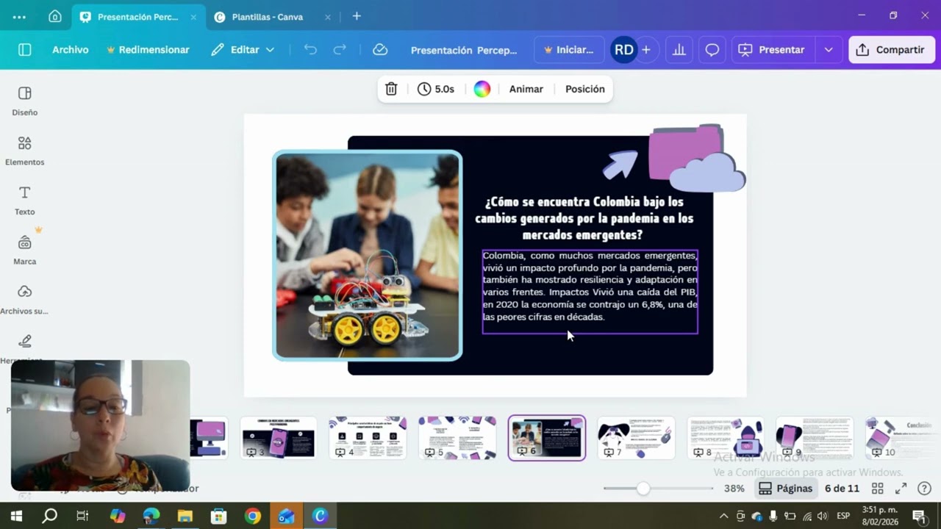
Task: Show hidden system tray icons
Action: coord(723,516)
